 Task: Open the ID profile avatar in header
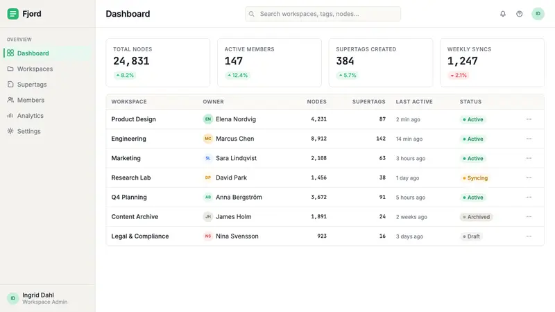pos(538,14)
